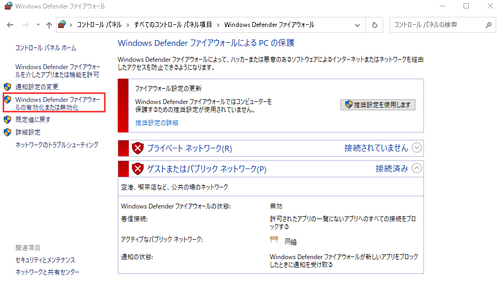Expand the プライベート ネットワーク section chevron
This screenshot has width=501, height=285.
pyautogui.click(x=417, y=148)
